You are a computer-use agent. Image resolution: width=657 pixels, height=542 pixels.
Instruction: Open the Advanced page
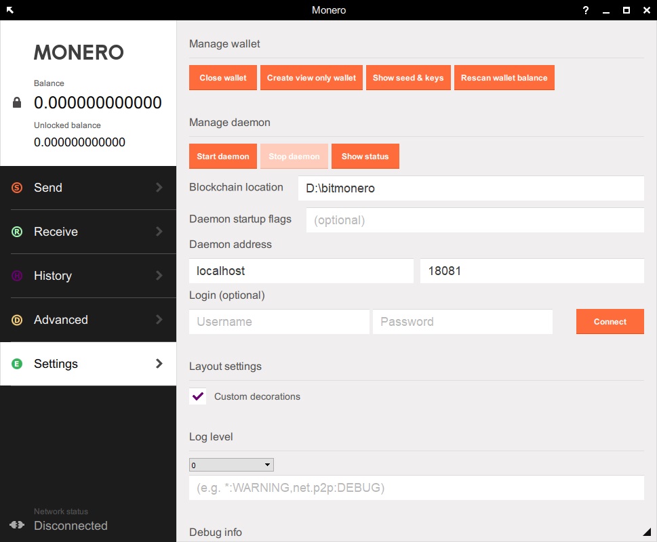click(x=88, y=320)
